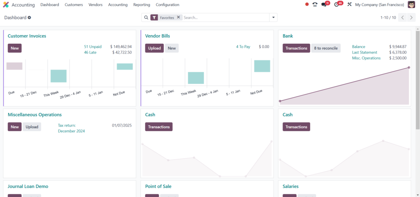Click New in Vendor Bills card
Screen dimensions: 420x197
[x=172, y=48]
